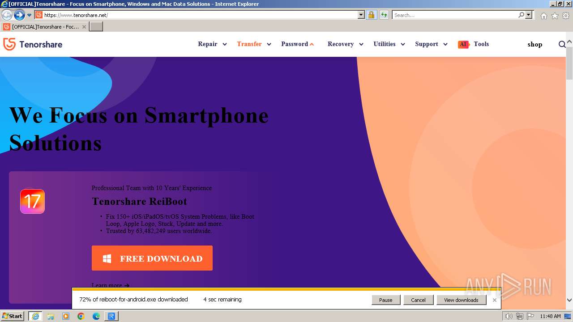Open the ReiBoot app in the taskbar
The image size is (573, 322).
click(x=111, y=316)
